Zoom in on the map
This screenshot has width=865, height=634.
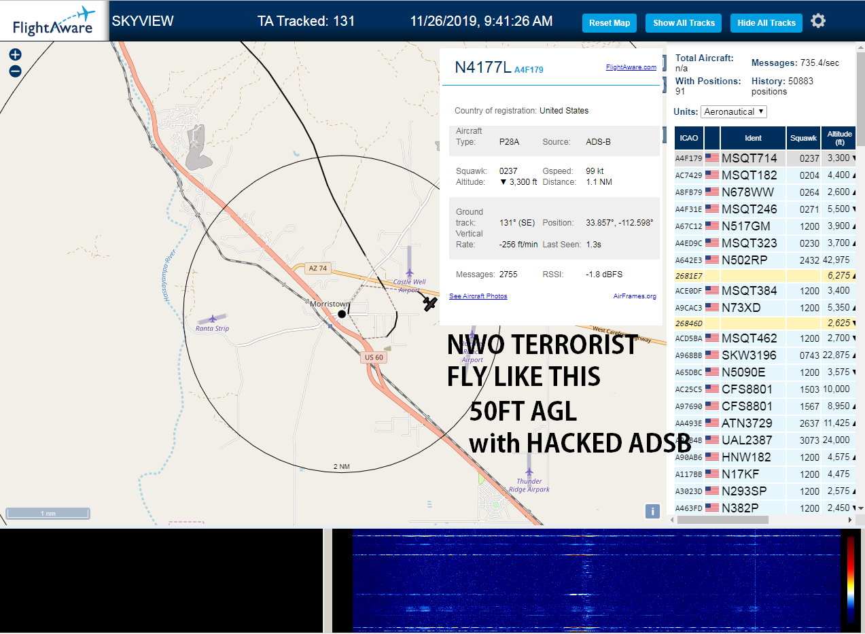[15, 55]
